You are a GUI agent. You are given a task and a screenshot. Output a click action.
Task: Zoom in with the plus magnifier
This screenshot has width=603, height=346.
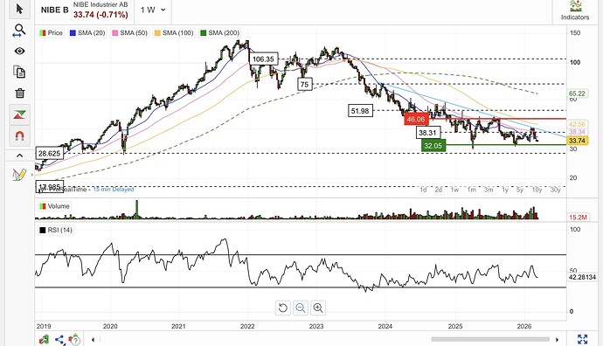[x=318, y=308]
